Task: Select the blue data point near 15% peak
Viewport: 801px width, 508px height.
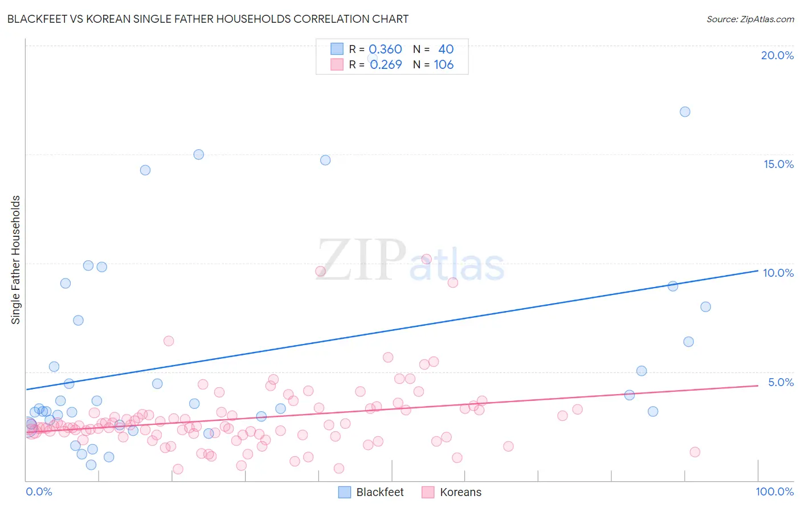Action: [199, 154]
